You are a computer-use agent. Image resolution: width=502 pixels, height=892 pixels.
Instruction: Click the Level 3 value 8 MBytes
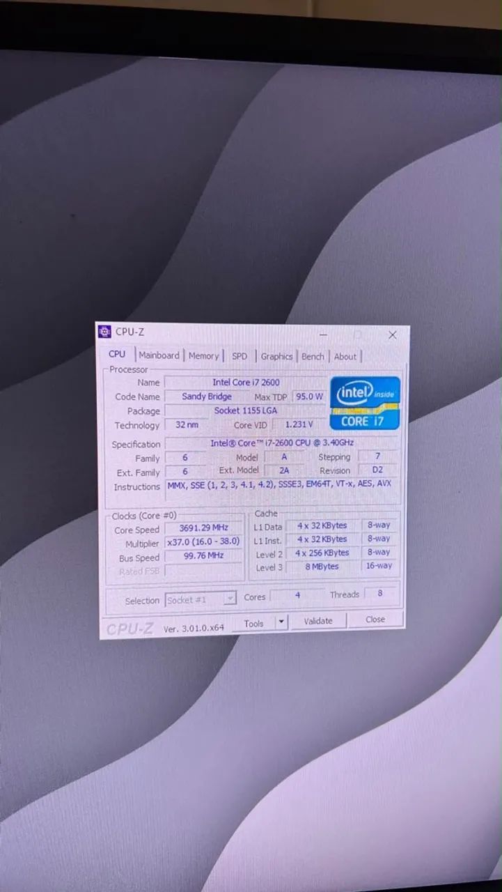click(322, 567)
